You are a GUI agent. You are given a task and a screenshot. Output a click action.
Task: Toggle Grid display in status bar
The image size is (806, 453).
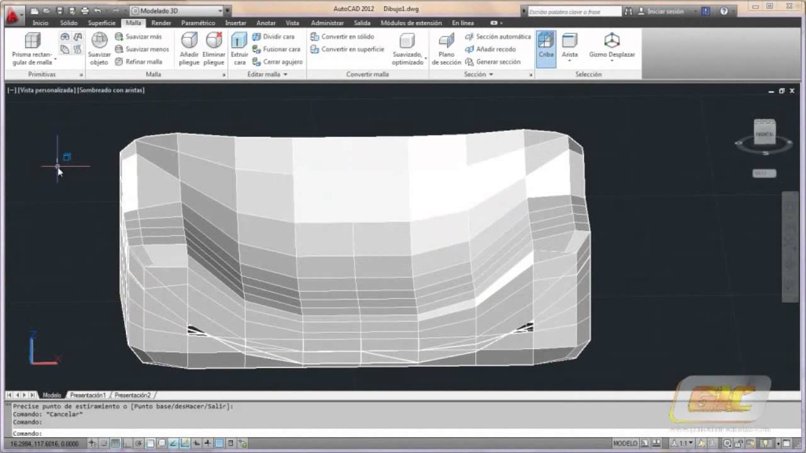115,444
